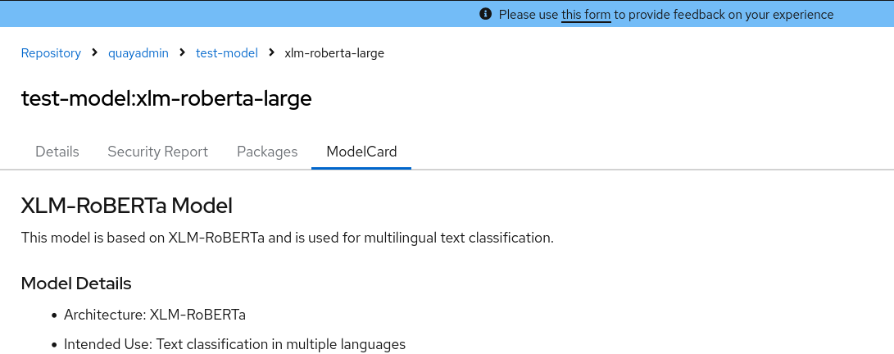The width and height of the screenshot is (894, 354).
Task: Click the XLM-RoBERTa Model heading
Action: 127,205
